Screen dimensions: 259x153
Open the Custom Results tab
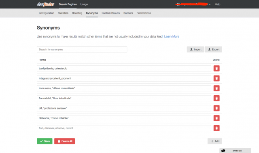110,13
